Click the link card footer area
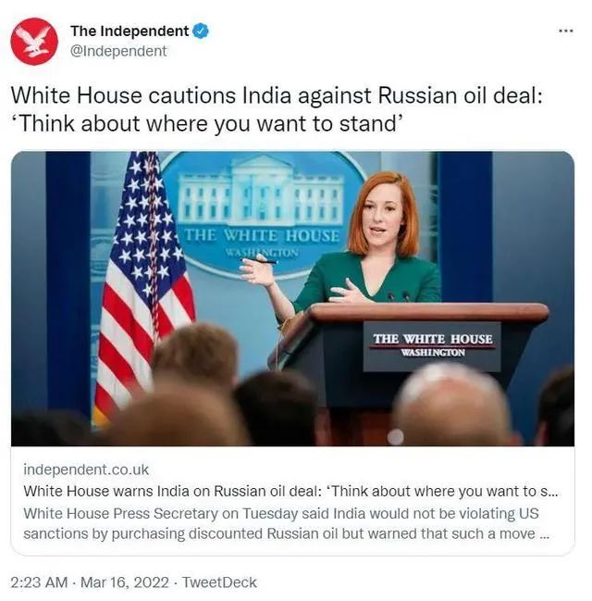Image resolution: width=592 pixels, height=601 pixels. 292,501
